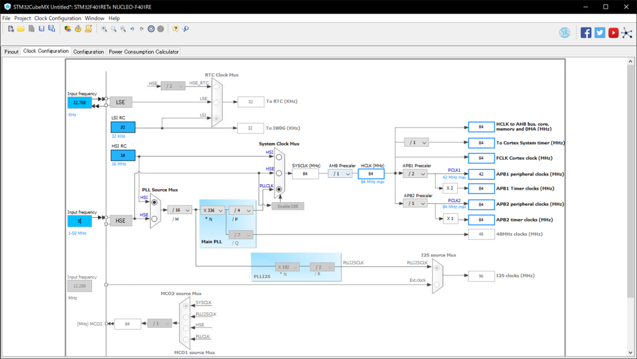
Task: Open the APB1 Prescaler /2 dropdown
Action: coord(415,174)
